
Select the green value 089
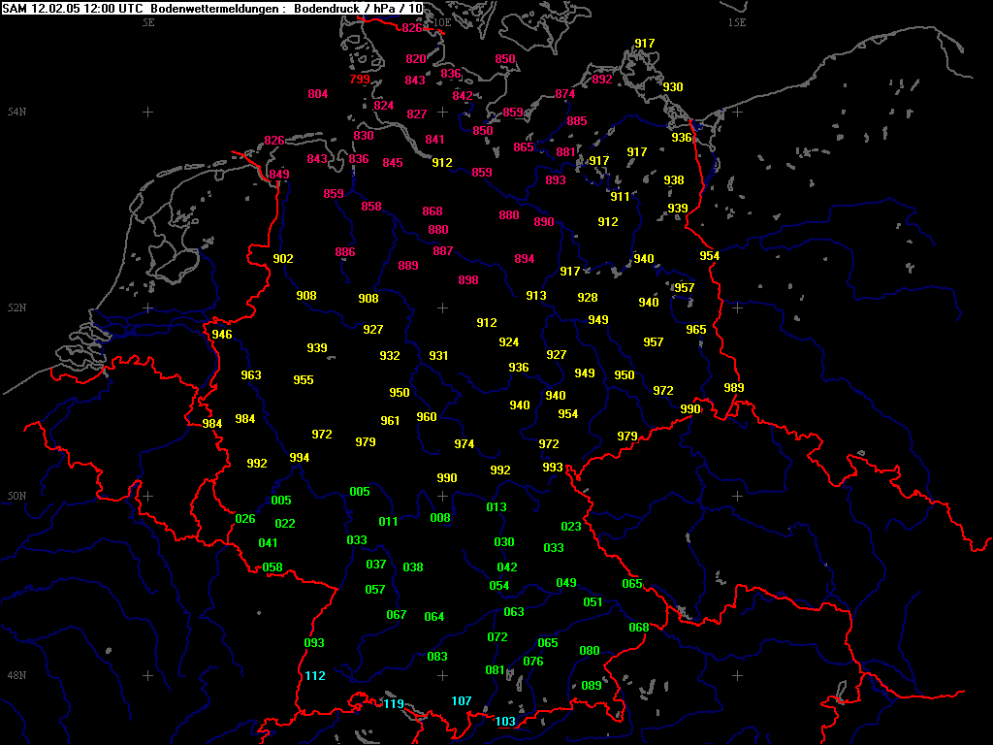(x=591, y=686)
